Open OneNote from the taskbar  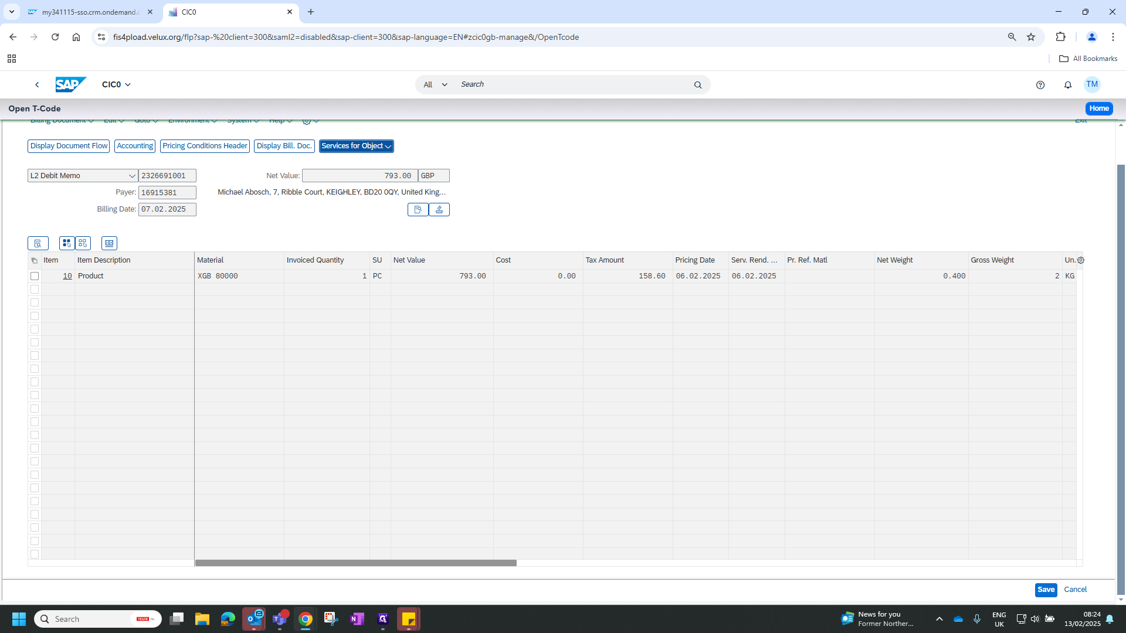(357, 619)
